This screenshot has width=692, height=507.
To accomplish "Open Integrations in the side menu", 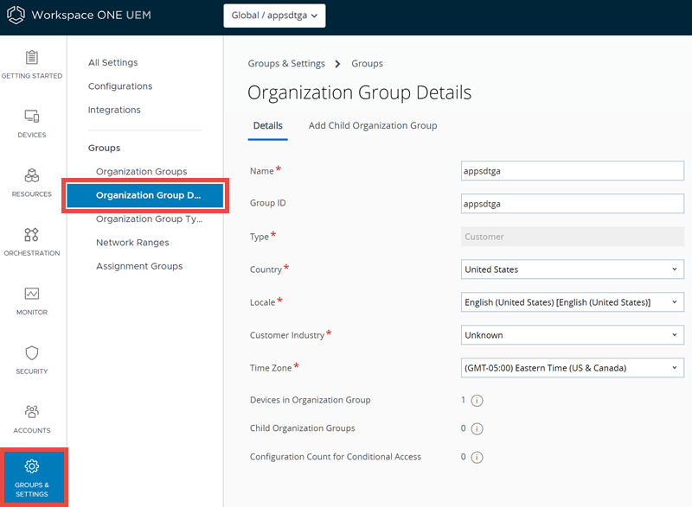I will [114, 110].
